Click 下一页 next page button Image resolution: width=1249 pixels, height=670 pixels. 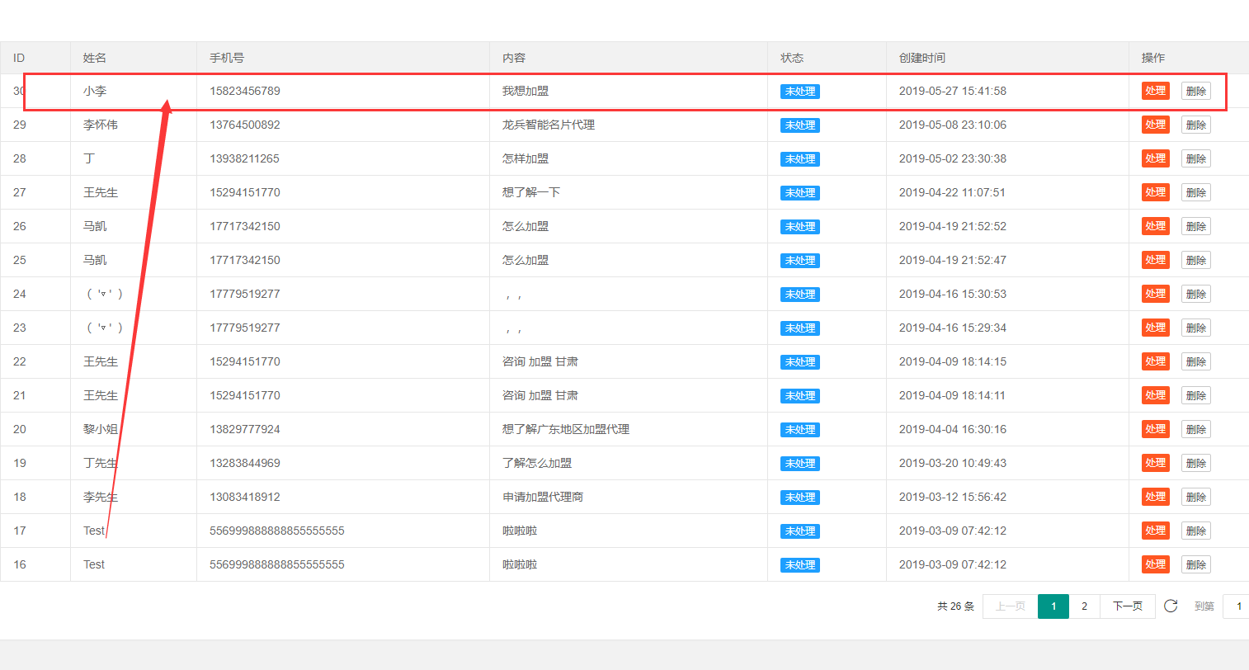pyautogui.click(x=1127, y=606)
